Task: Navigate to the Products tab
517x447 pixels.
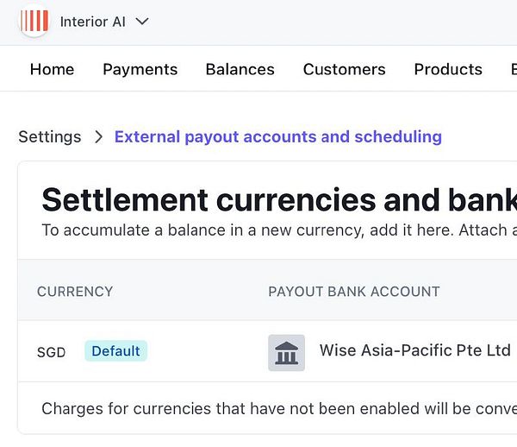Action: [x=447, y=69]
